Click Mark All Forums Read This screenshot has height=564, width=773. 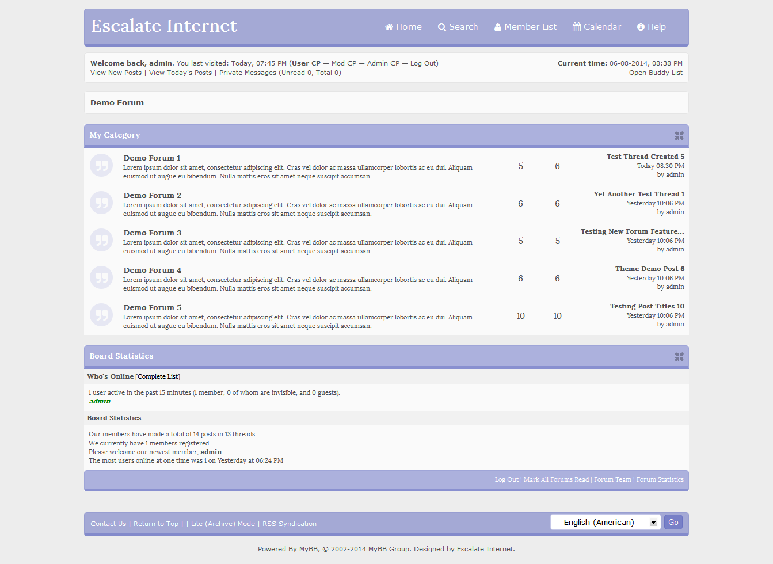point(556,479)
